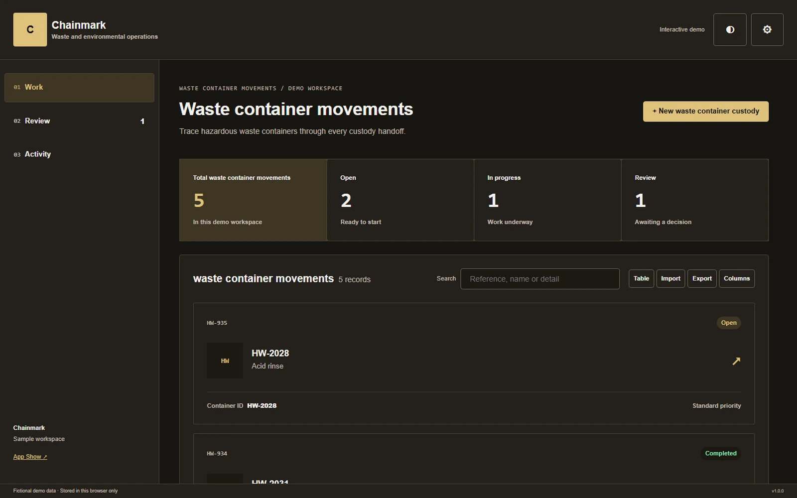
Task: Click the Open status badge on HW-935
Action: (729, 323)
